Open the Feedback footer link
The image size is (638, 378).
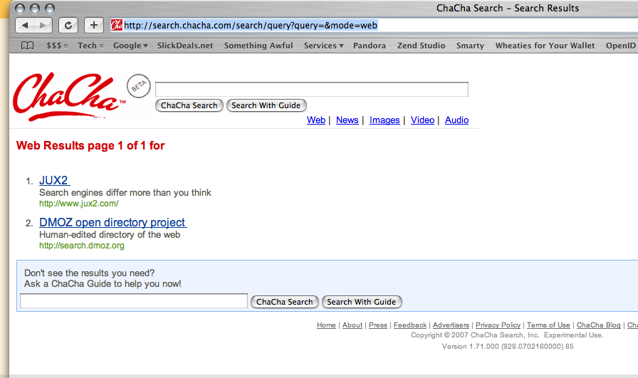tap(410, 325)
